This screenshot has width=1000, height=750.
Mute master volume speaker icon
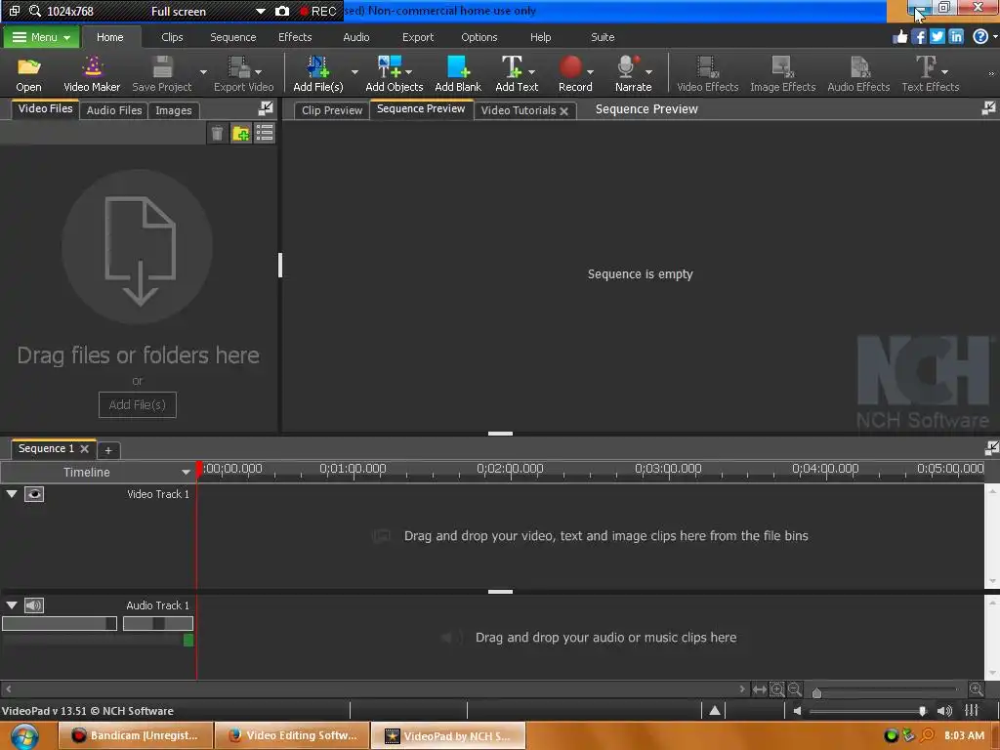tap(797, 711)
